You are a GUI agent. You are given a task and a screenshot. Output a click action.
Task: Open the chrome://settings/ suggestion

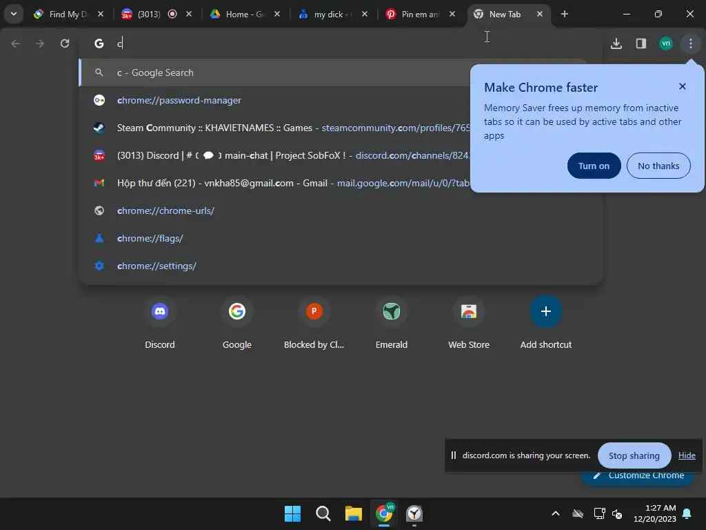click(x=341, y=266)
